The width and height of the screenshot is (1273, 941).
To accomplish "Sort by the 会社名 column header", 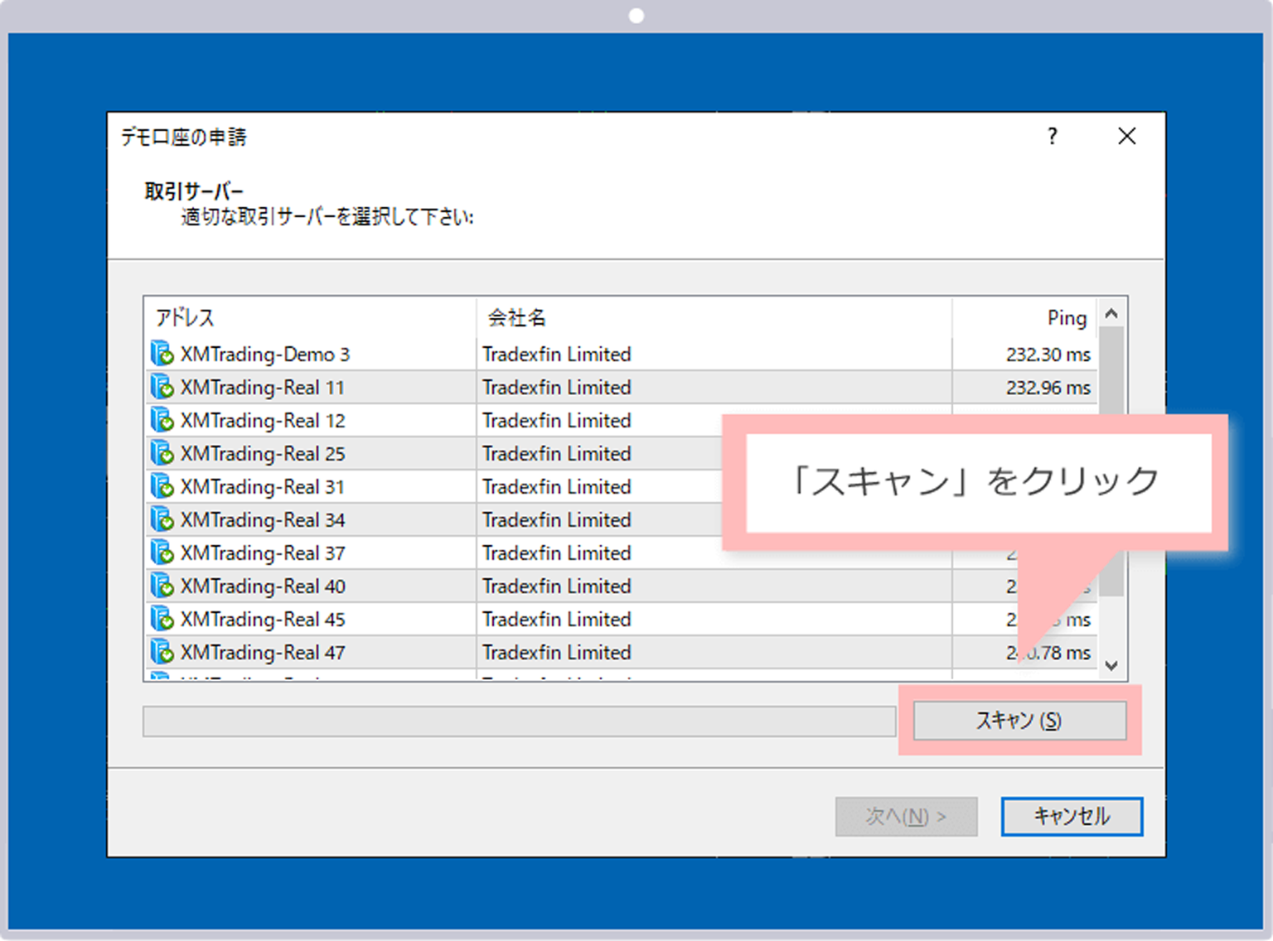I will click(714, 317).
